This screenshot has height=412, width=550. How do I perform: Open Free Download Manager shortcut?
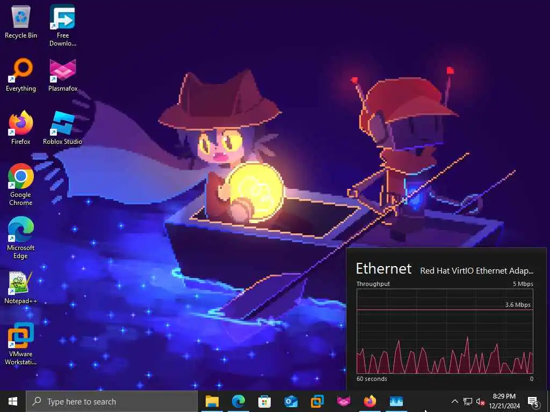[62, 26]
